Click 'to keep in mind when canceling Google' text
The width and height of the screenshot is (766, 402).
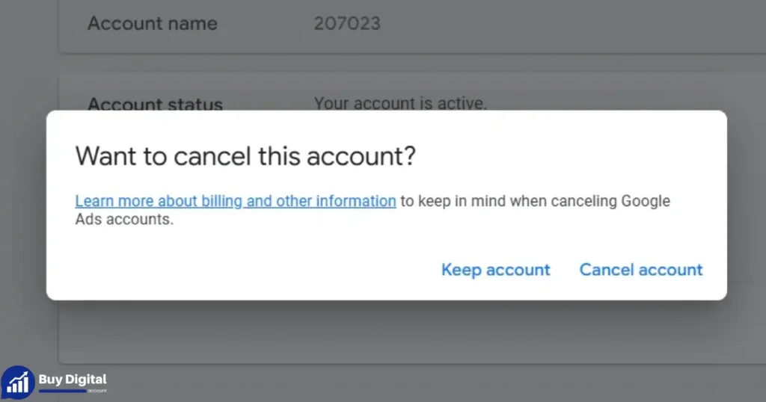coord(536,201)
